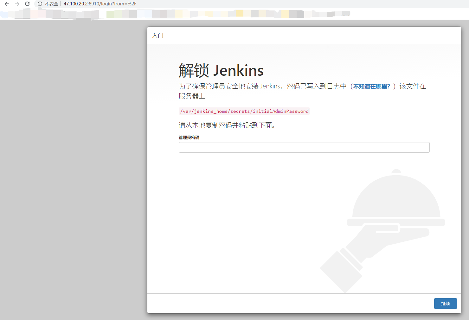469x320 pixels.
Task: Reload the page with the refresh icon
Action: (x=27, y=4)
